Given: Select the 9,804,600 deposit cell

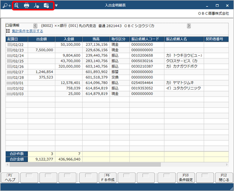Looking at the screenshot, I should click(69, 56).
